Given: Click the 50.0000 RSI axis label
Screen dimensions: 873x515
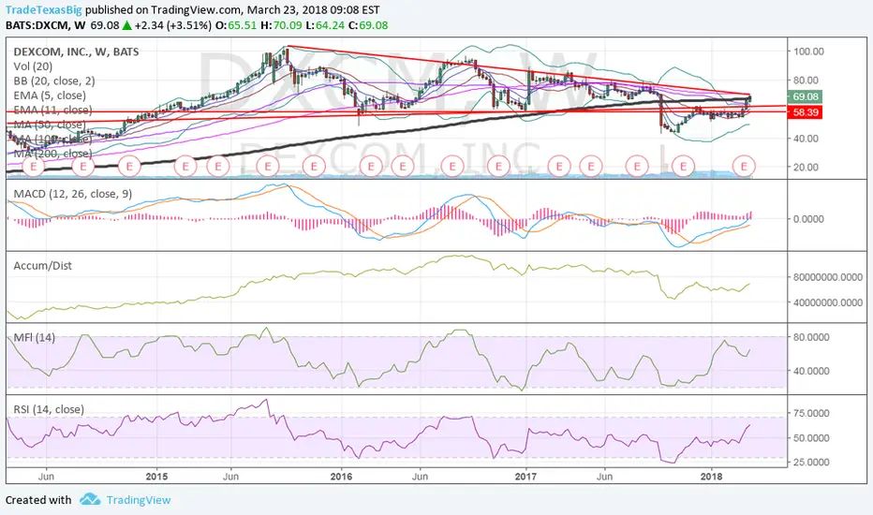Looking at the screenshot, I should coord(811,437).
